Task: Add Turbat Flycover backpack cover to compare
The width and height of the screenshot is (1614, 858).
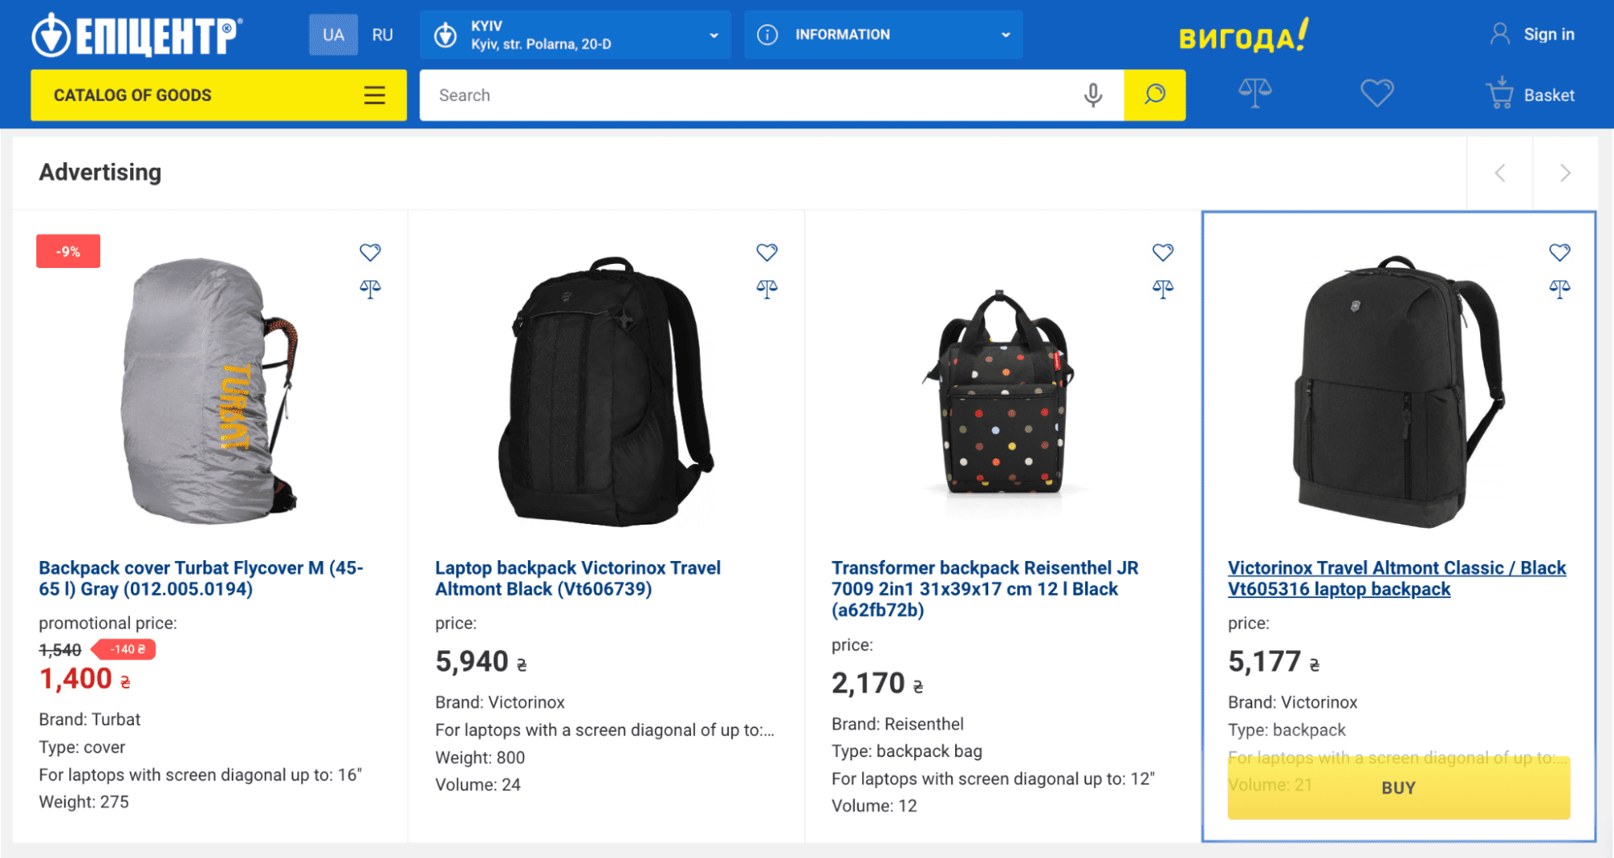Action: (370, 288)
